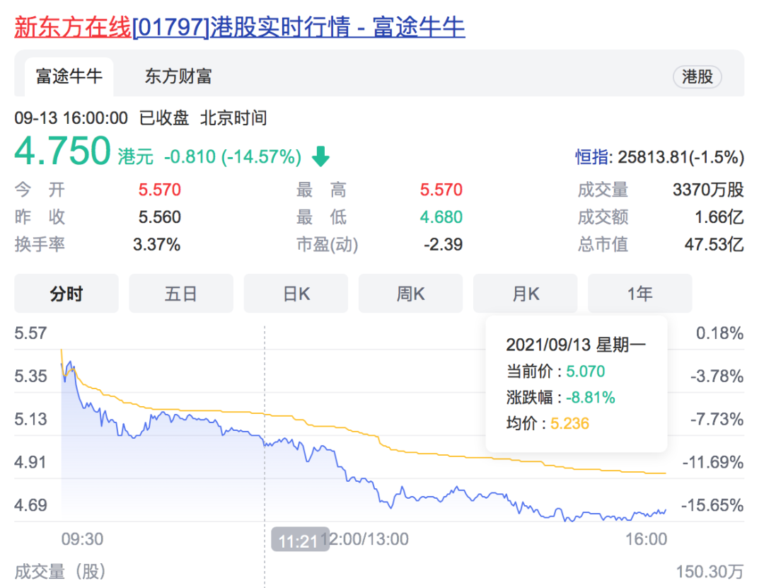The image size is (764, 588).
Task: Click the 最低 value 4.680
Action: 441,217
